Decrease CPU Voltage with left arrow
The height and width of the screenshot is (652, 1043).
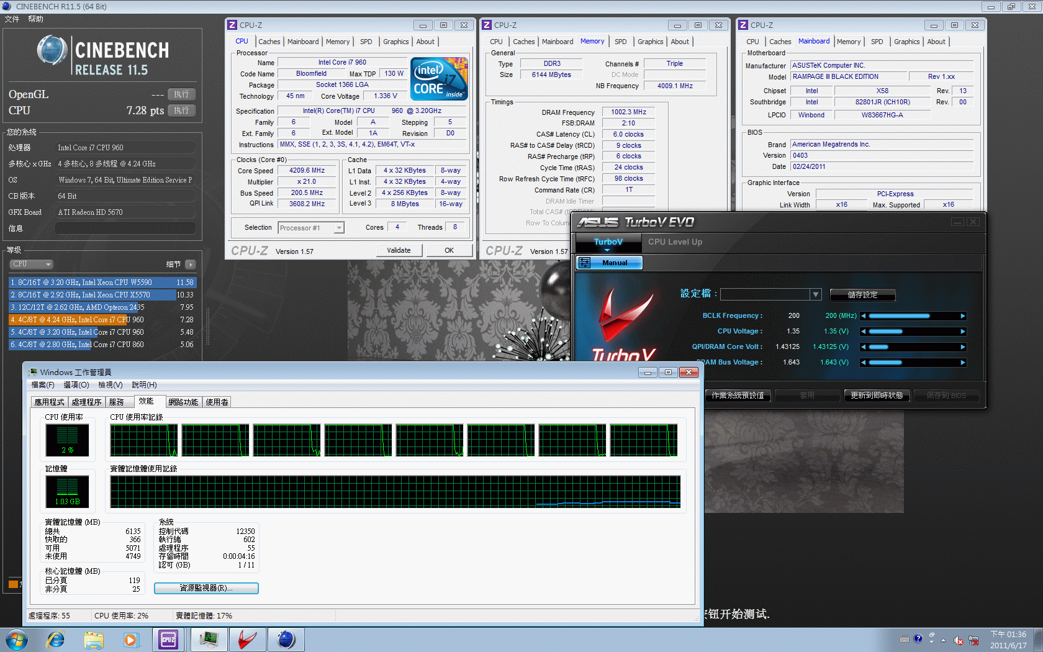[863, 332]
